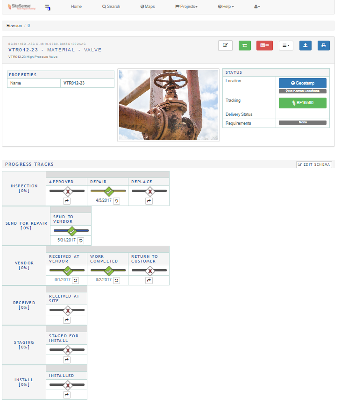Expand the Projects dropdown menu
Screen dimensions: 341x405
tap(186, 7)
